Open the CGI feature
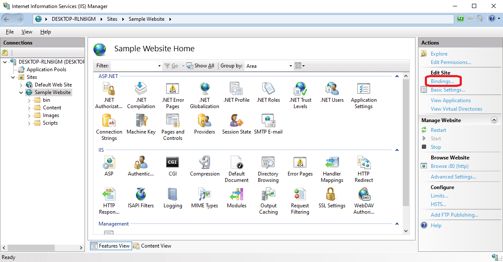Image resolution: width=503 pixels, height=262 pixels. click(172, 166)
